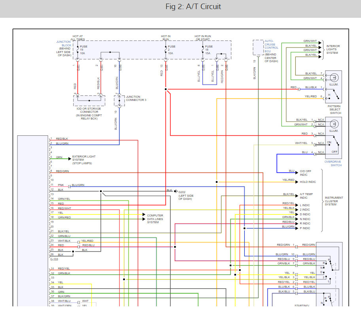
Task: Select the "FUSE 2 10A" label
Action: point(172,50)
